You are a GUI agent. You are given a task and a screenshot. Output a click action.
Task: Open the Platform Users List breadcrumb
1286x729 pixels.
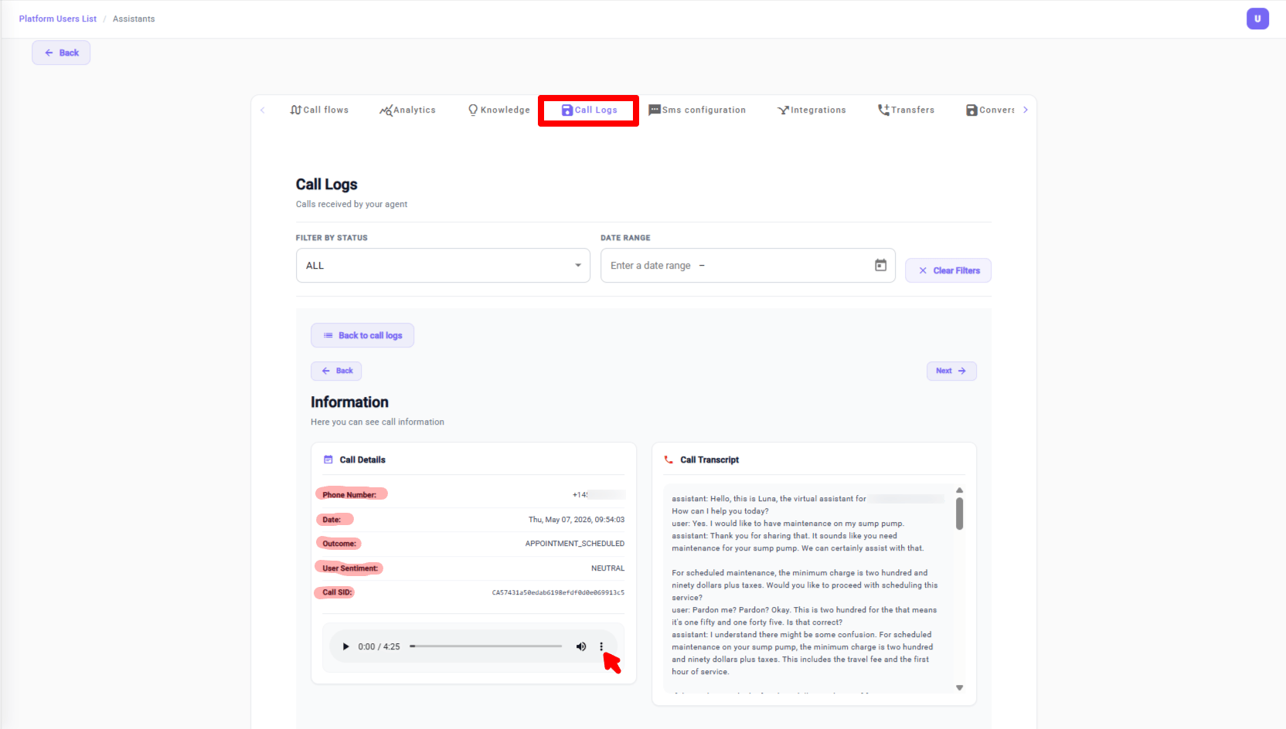coord(58,19)
